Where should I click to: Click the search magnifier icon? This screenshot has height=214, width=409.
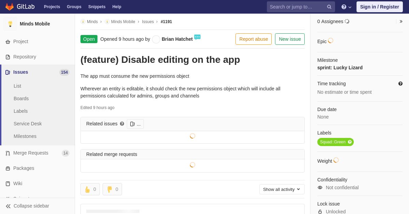click(x=329, y=7)
